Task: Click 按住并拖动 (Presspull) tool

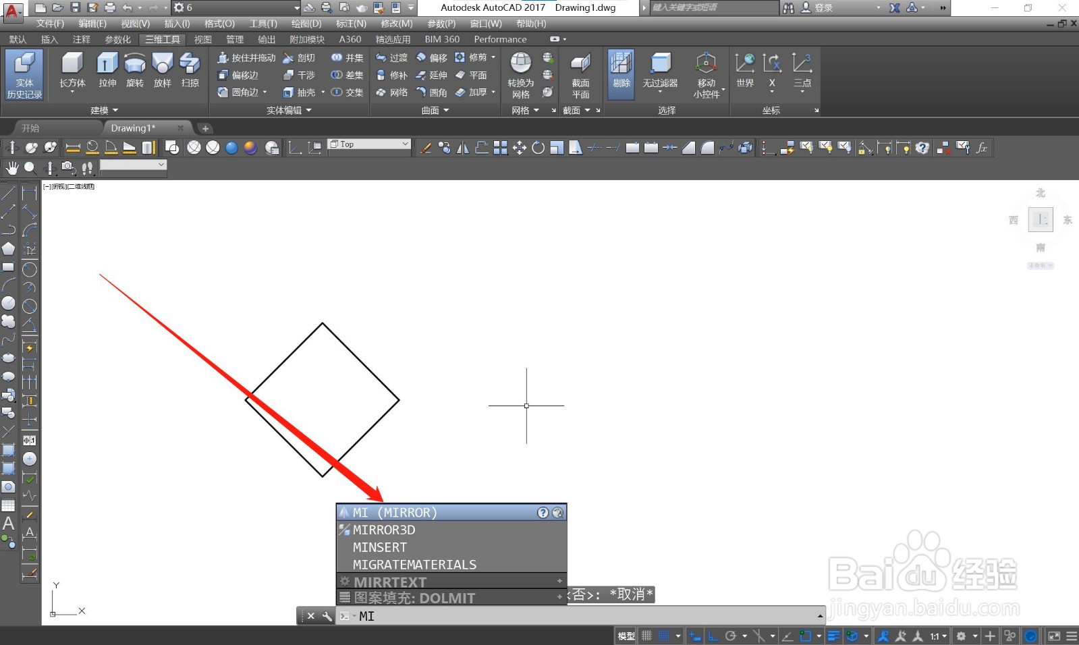Action: 246,58
